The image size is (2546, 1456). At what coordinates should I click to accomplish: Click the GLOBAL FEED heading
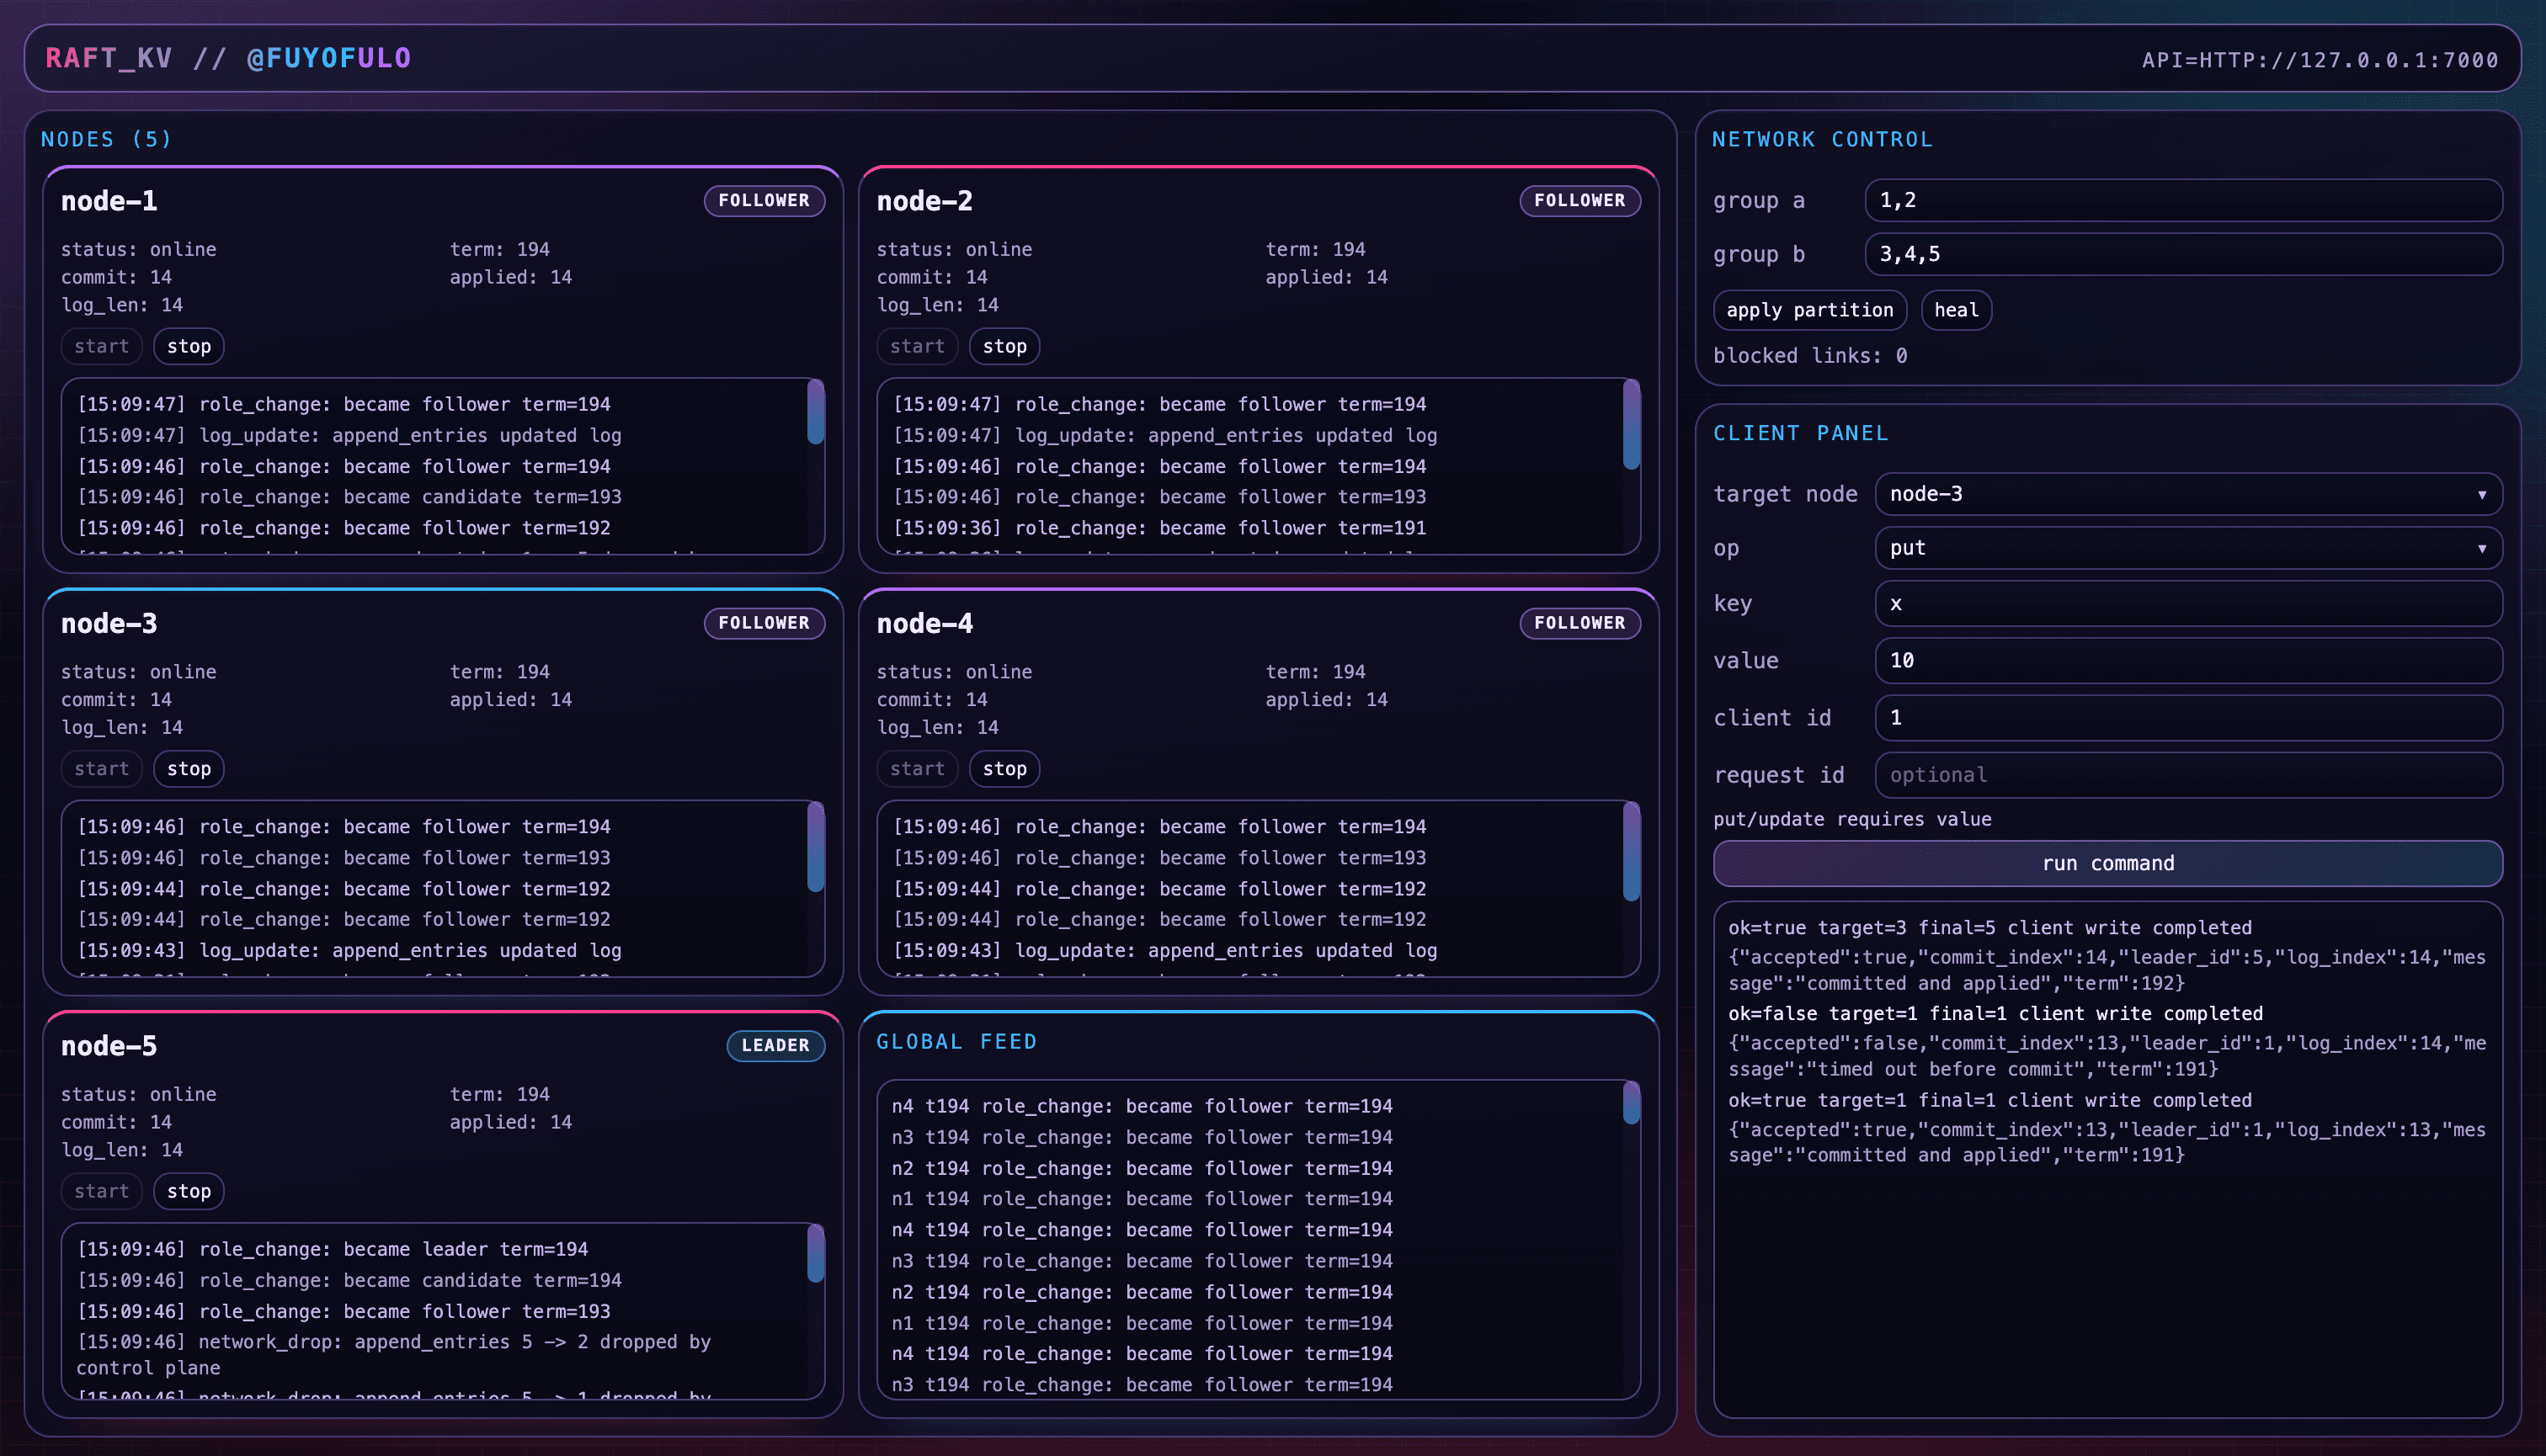(x=956, y=1041)
